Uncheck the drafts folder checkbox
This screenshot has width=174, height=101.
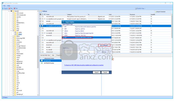point(16,32)
